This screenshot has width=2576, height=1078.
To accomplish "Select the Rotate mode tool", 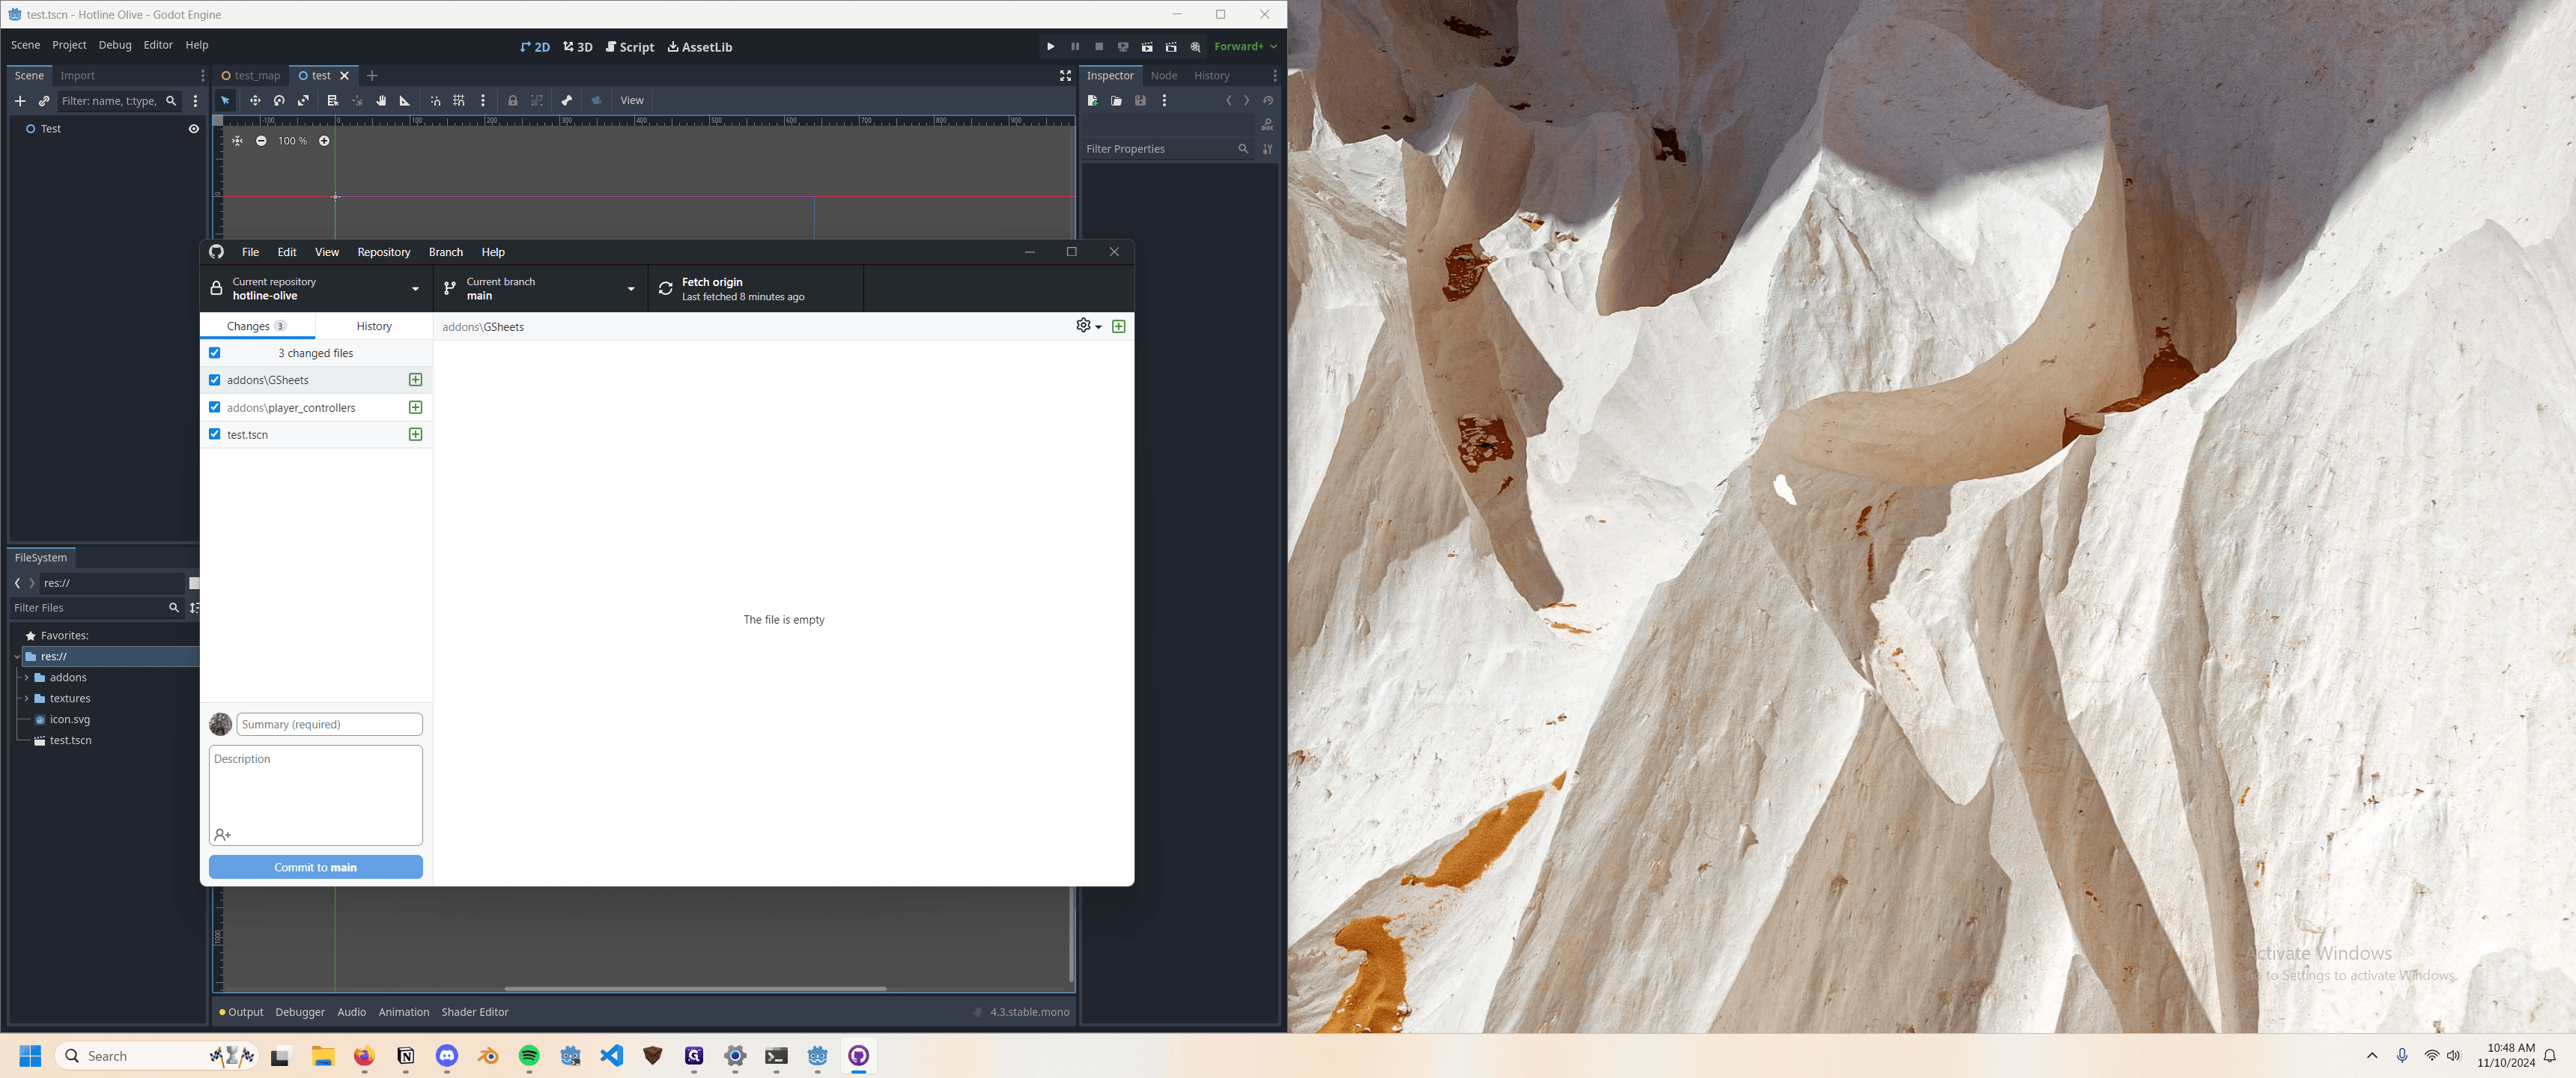I will [279, 101].
